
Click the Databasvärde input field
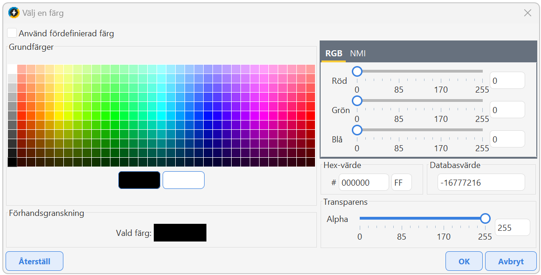click(x=481, y=183)
